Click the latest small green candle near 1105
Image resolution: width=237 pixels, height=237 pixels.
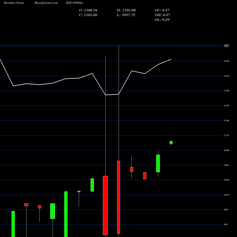coord(171,143)
